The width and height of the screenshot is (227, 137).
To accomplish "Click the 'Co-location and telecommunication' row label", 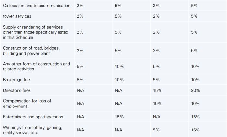I will [37, 6].
